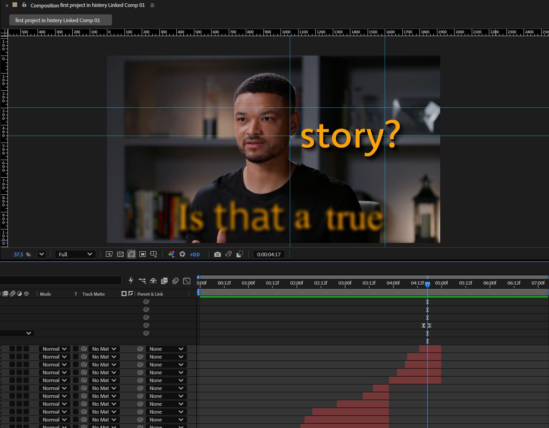Click the time navigator start handle

[x=198, y=277]
